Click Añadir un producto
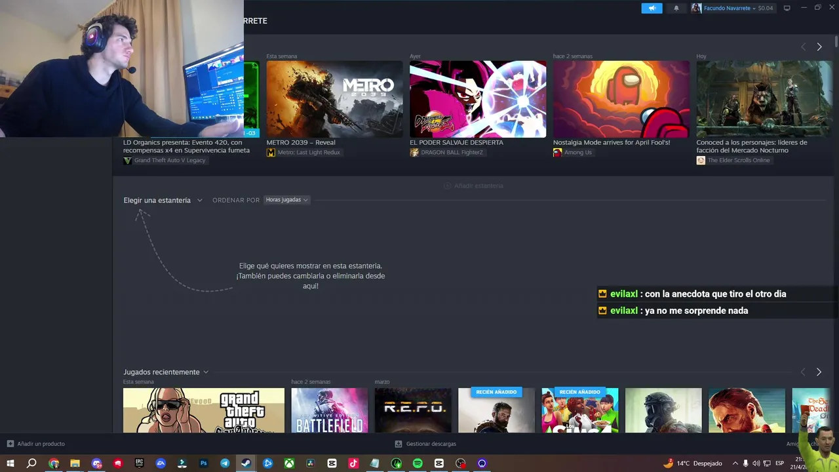Screen dimensions: 839x472 36,444
